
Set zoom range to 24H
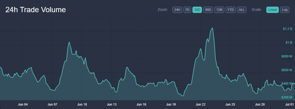(177, 10)
